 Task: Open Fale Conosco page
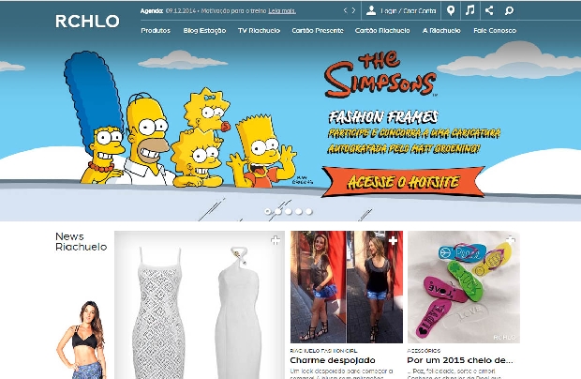point(495,30)
